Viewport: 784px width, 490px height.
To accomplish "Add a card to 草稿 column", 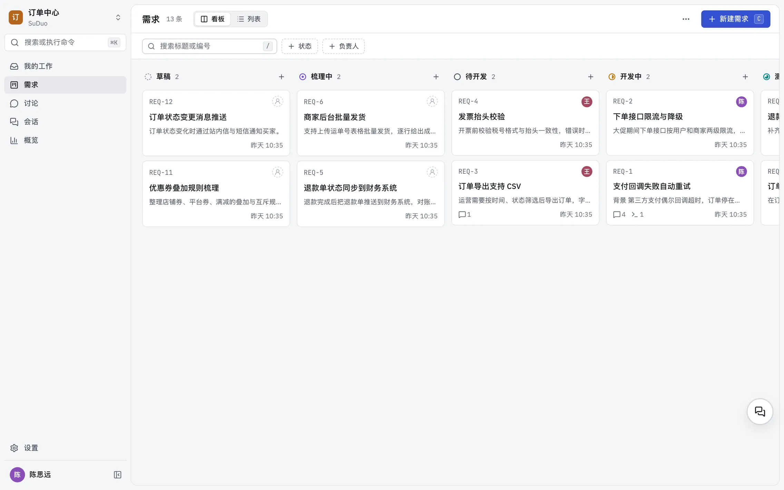I will point(281,77).
